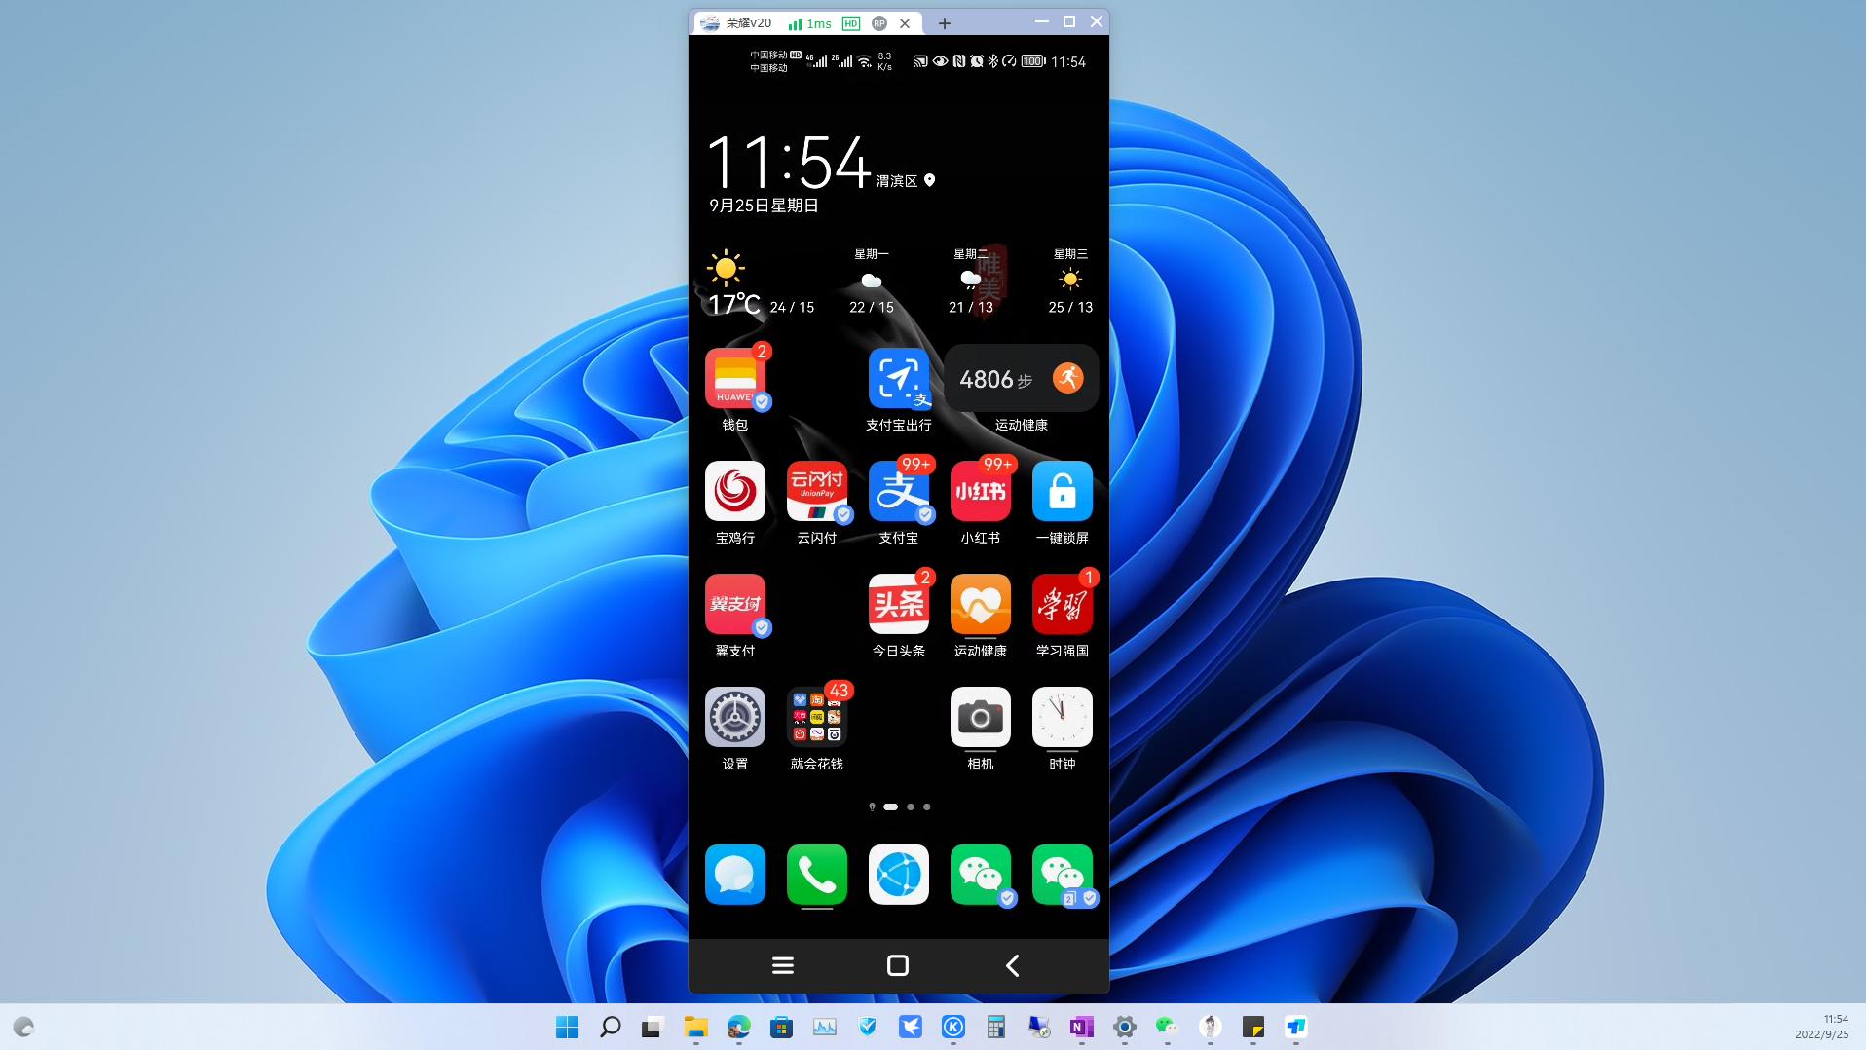The width and height of the screenshot is (1866, 1050).
Task: Open the performance graph app on taskbar
Action: 825,1027
